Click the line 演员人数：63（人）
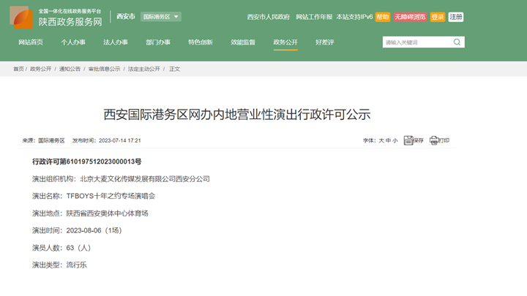 pyautogui.click(x=61, y=248)
